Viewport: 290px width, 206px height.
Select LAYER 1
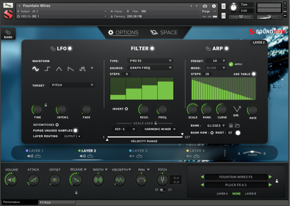(x=35, y=151)
